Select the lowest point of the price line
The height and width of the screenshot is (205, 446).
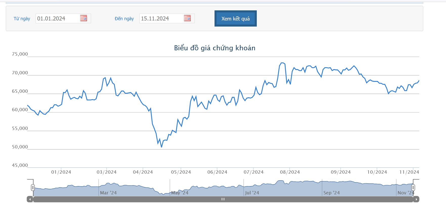coord(161,147)
